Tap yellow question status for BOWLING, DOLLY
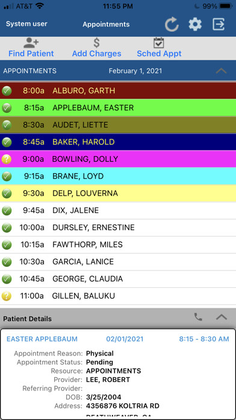 7,159
